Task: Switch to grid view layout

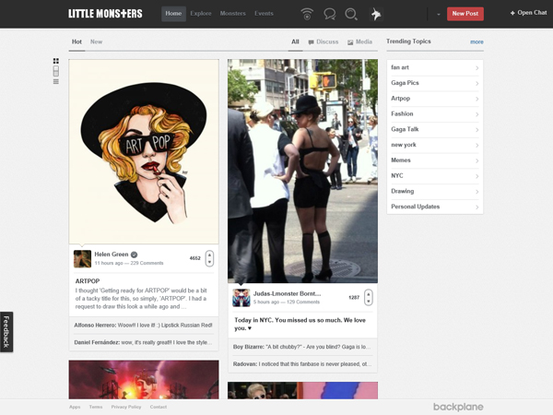Action: coord(56,61)
